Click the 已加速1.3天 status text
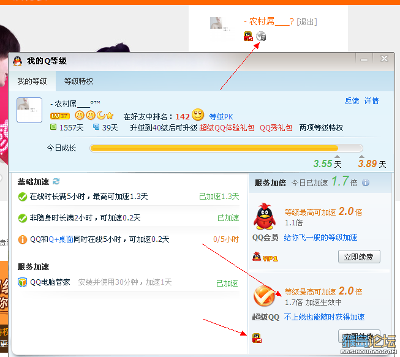 [x=219, y=197]
